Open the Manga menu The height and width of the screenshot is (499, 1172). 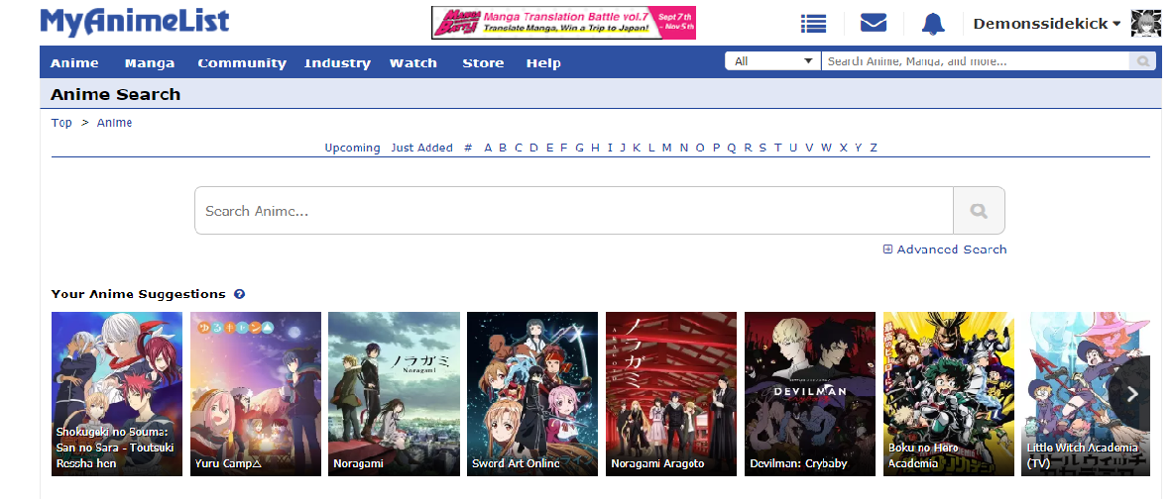[150, 62]
